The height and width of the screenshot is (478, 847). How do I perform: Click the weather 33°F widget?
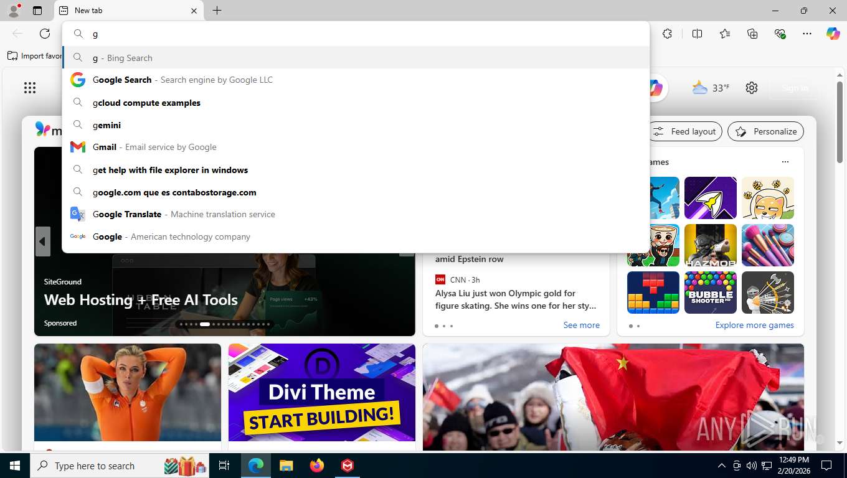click(x=711, y=88)
